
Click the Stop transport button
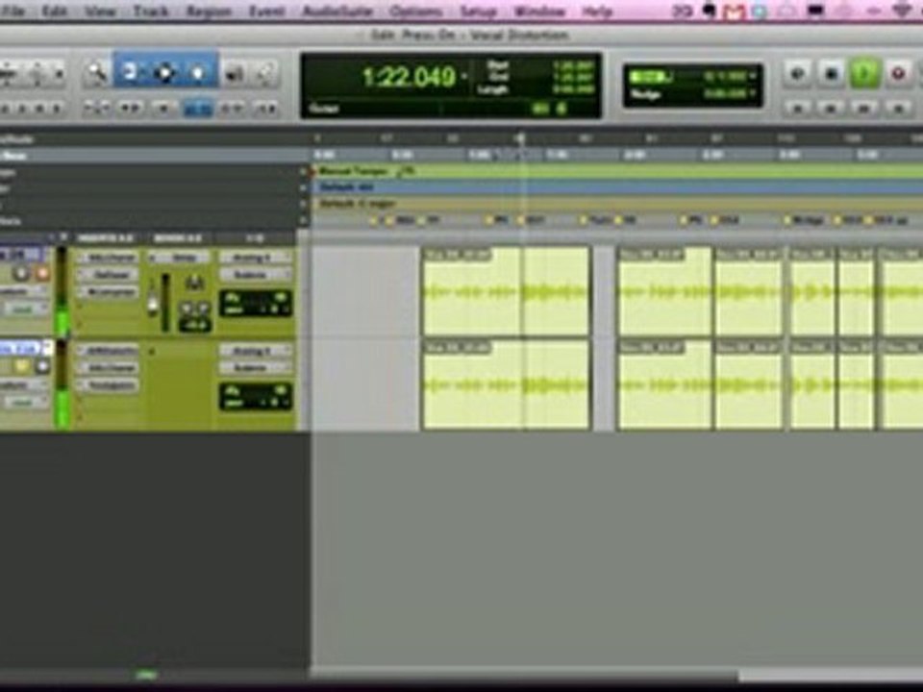coord(831,74)
